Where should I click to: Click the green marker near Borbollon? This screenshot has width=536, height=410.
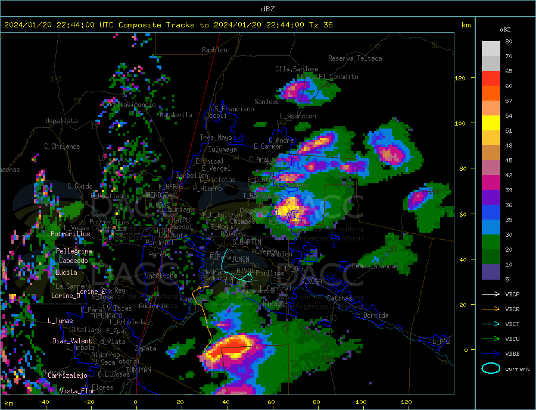click(x=180, y=179)
